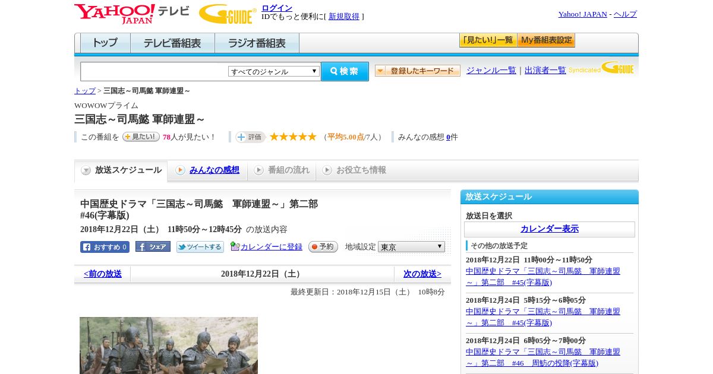The height and width of the screenshot is (374, 713).
Task: Open the Yahoo! JAPAN テレビ logo
Action: pos(132,14)
